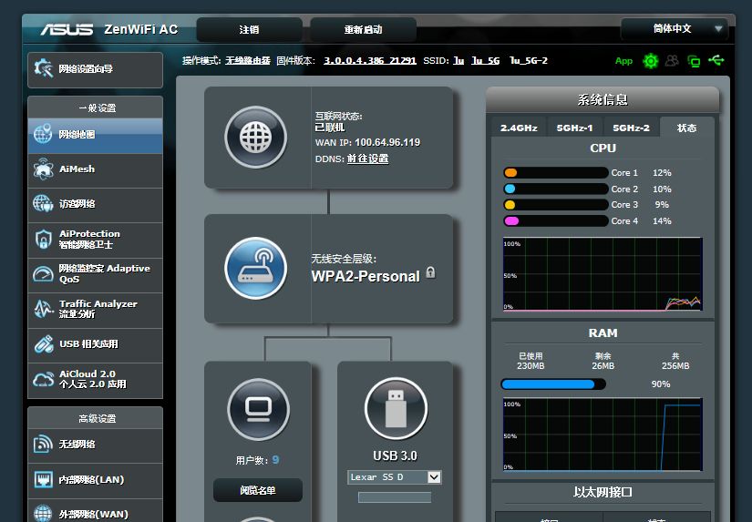Click the RAM usage graph
The height and width of the screenshot is (522, 752).
603,435
